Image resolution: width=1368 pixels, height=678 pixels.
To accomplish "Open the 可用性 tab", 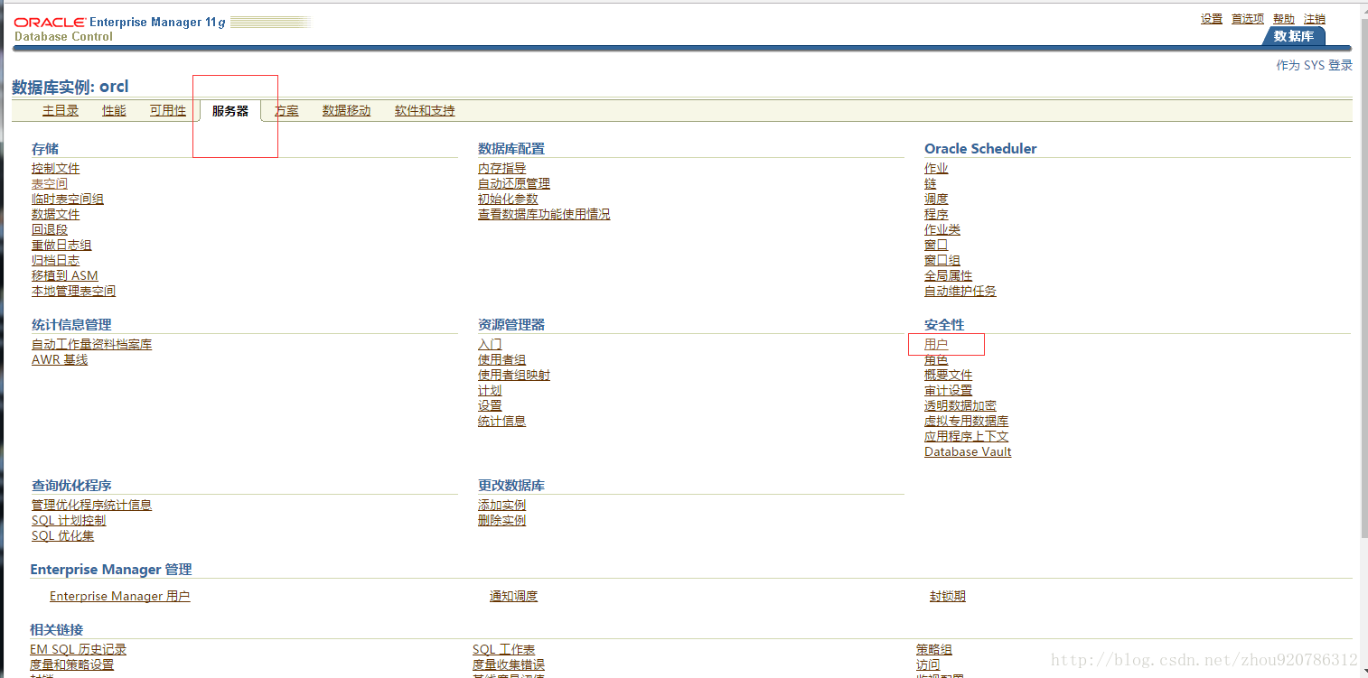I will click(x=168, y=111).
